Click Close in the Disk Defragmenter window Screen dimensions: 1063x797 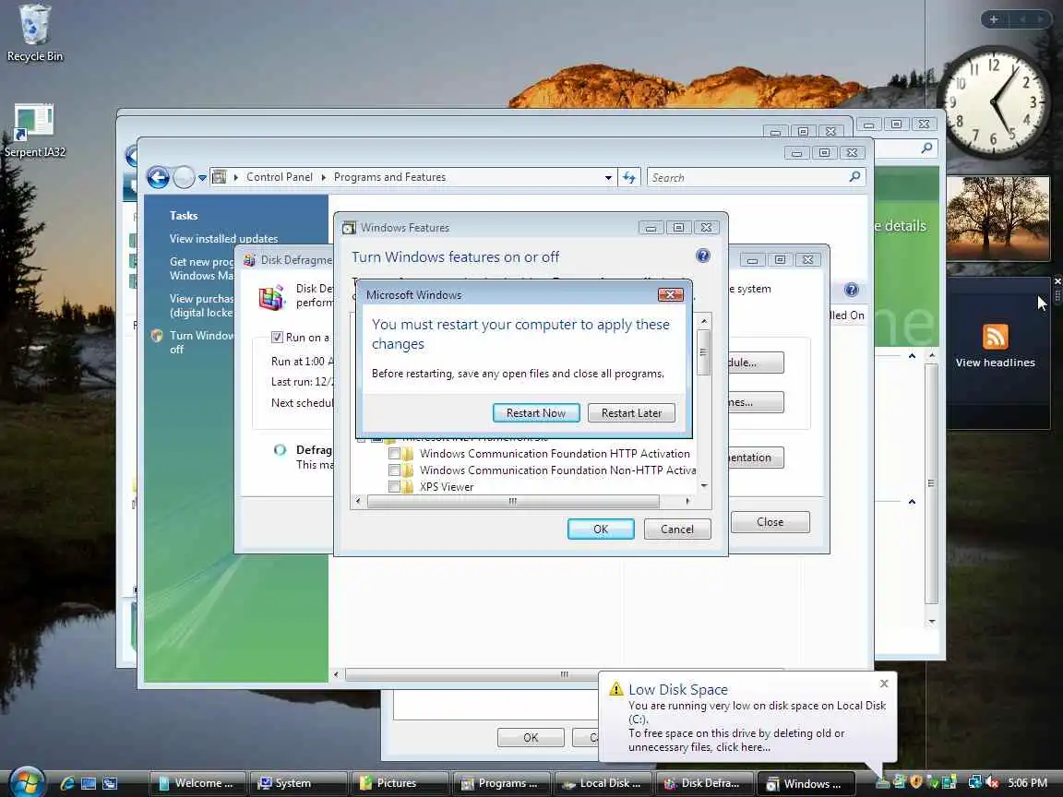770,522
